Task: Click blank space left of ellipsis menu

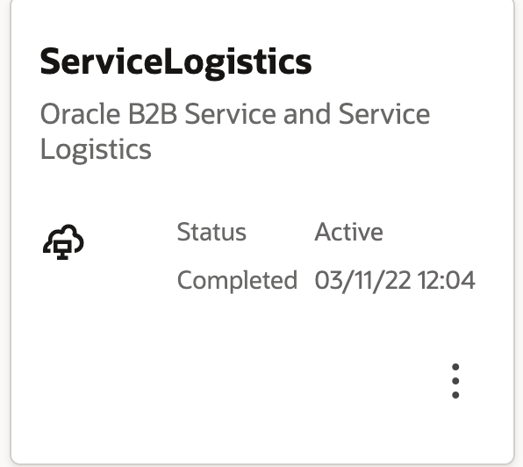Action: tap(300, 381)
